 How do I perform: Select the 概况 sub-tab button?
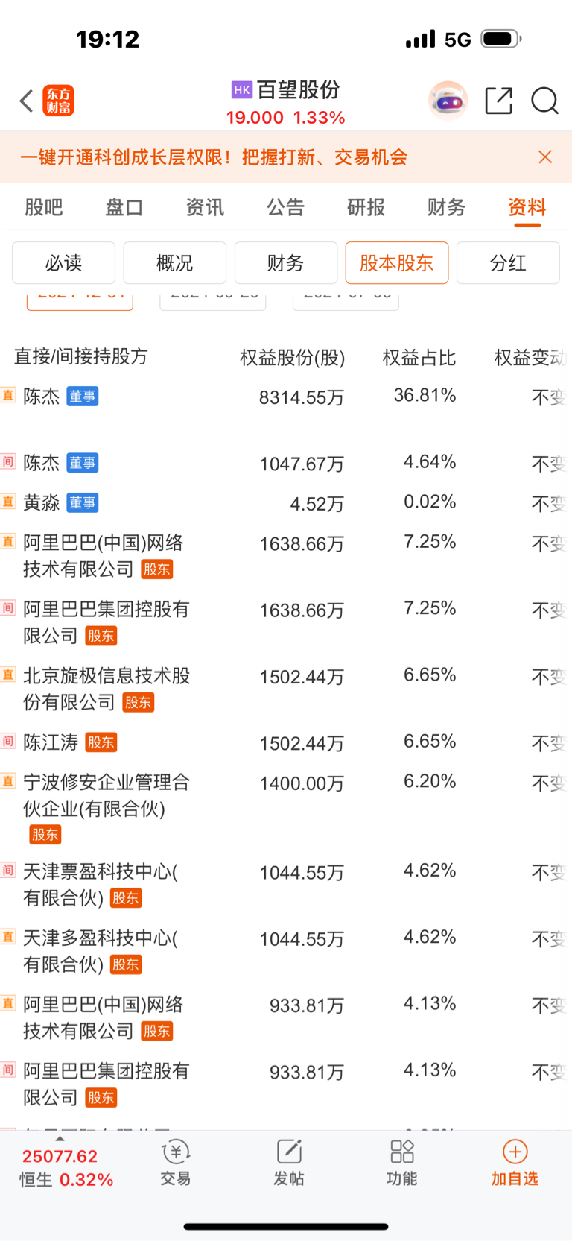[174, 262]
